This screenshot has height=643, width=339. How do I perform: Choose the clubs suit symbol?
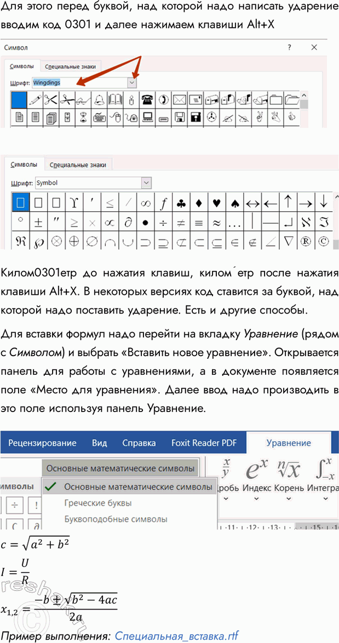pyautogui.click(x=181, y=202)
